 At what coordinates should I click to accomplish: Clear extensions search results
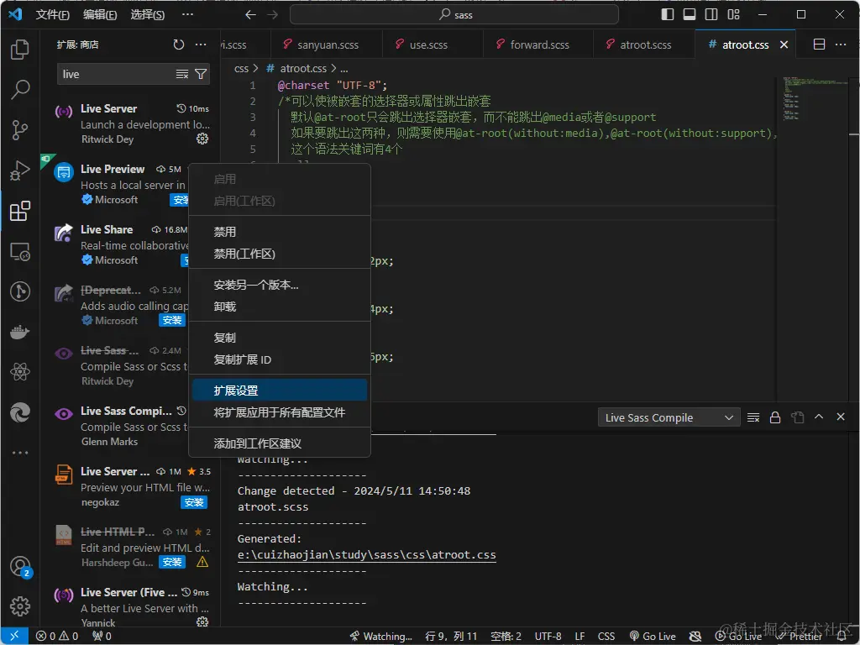[182, 74]
